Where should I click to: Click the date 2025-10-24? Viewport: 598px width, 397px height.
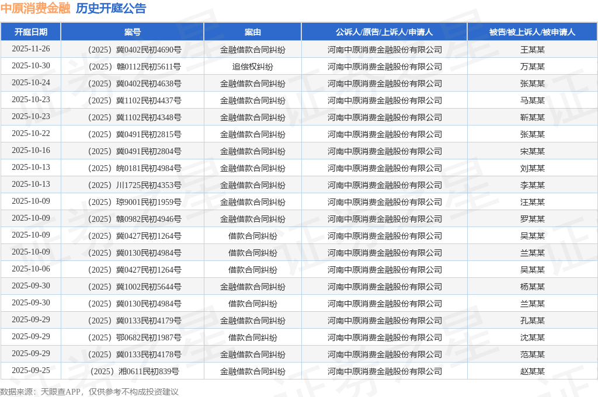tap(31, 83)
